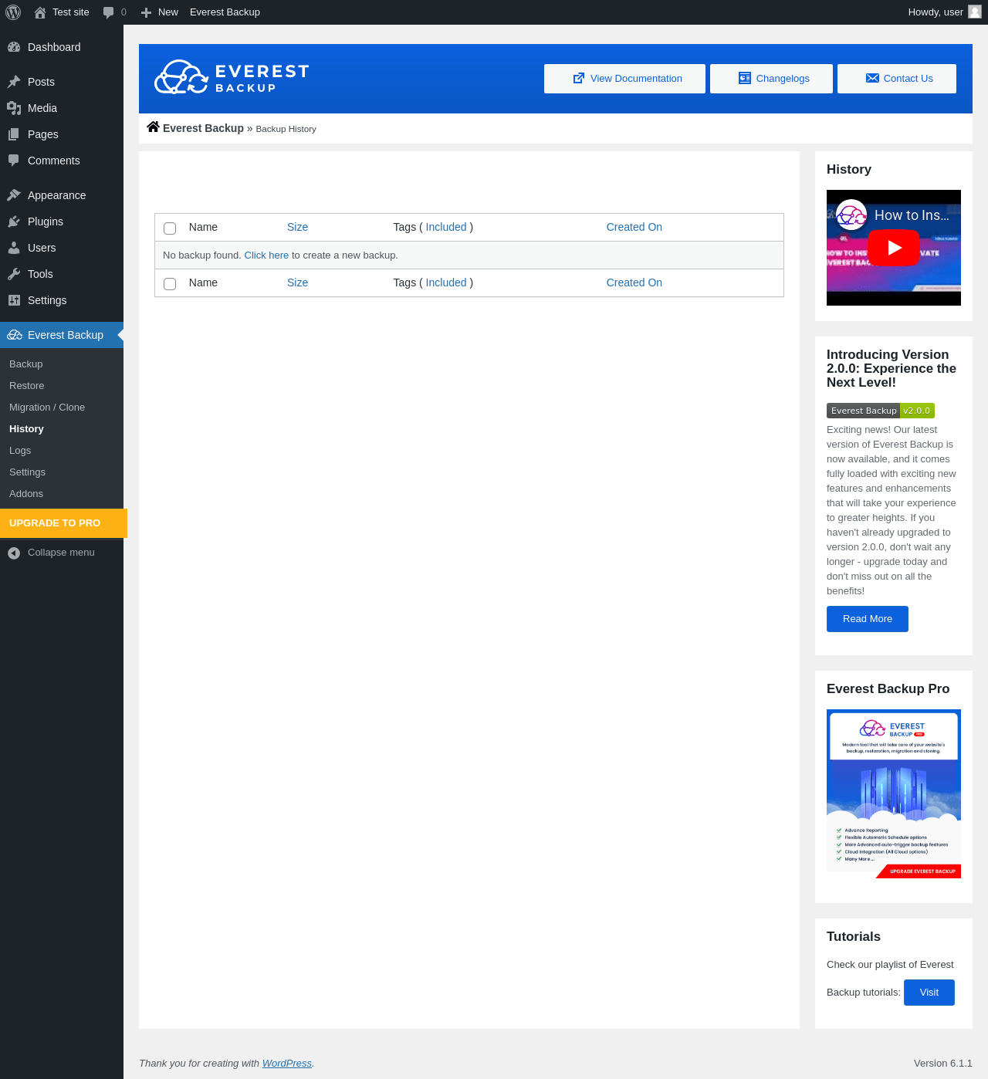Click the Settings sliders icon in sidebar
Image resolution: width=988 pixels, height=1079 pixels.
click(14, 300)
